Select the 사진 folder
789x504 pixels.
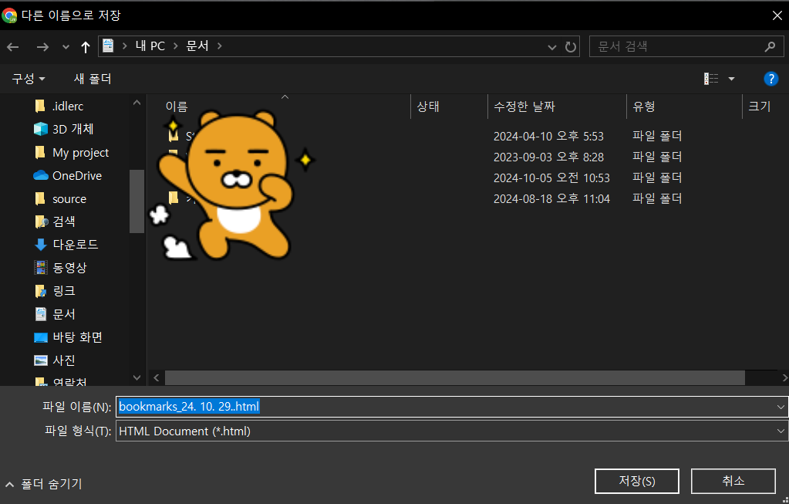[x=64, y=360]
